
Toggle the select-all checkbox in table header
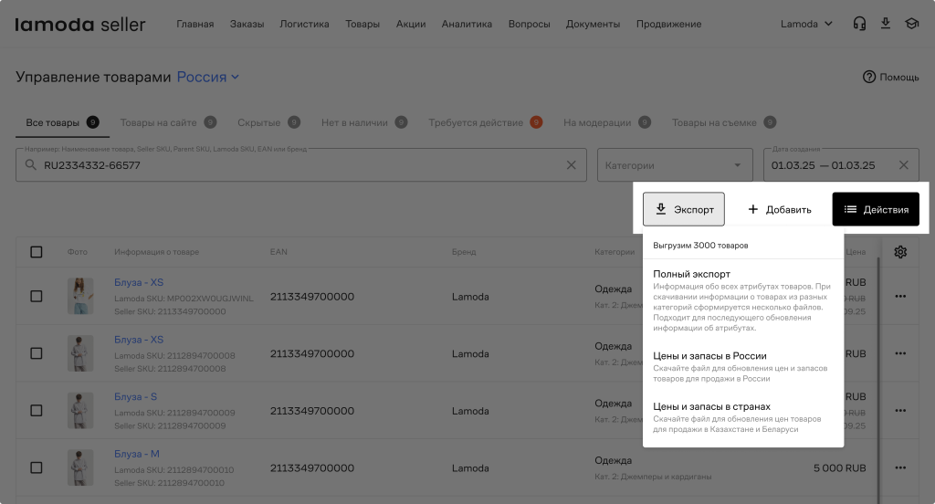[37, 252]
